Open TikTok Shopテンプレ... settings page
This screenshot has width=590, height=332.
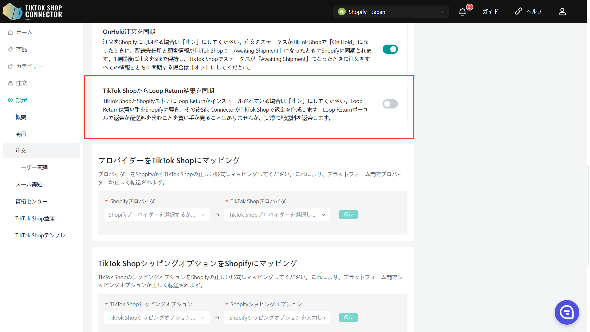[42, 235]
